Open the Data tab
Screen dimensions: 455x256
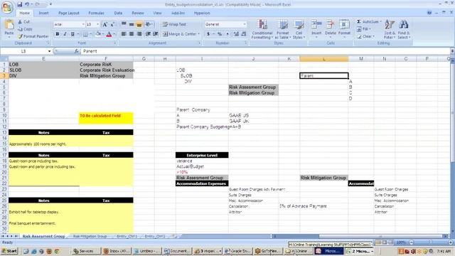pyautogui.click(x=118, y=13)
